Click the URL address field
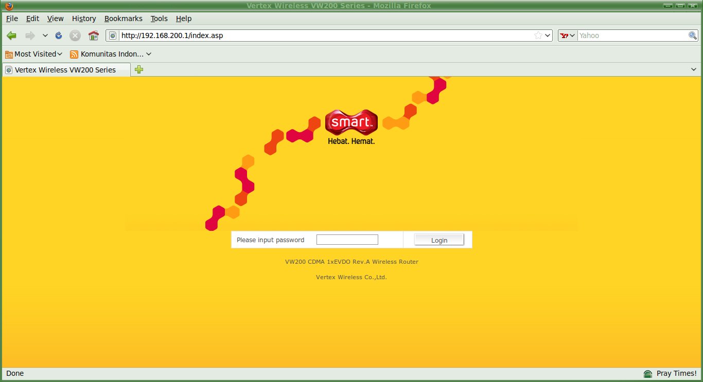This screenshot has height=382, width=703. pyautogui.click(x=326, y=35)
